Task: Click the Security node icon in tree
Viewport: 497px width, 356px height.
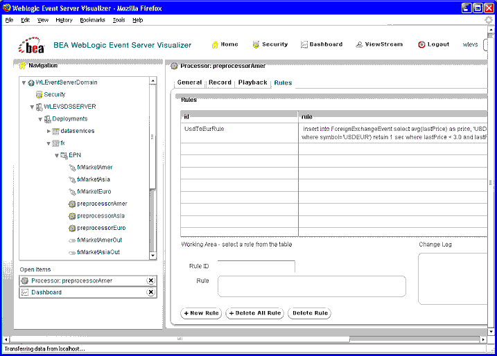Action: click(39, 95)
